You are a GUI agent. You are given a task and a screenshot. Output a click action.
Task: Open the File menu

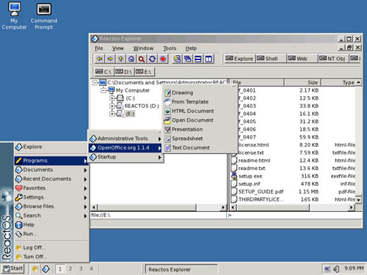99,48
